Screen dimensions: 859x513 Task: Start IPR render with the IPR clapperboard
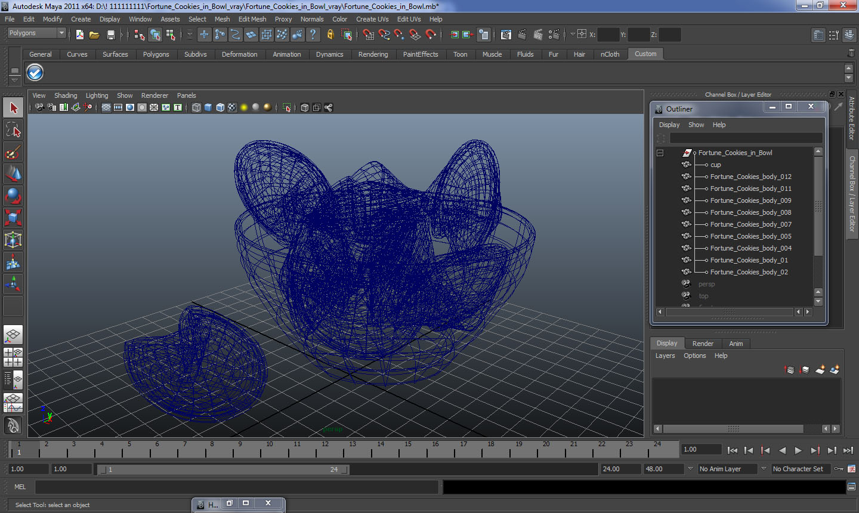[x=538, y=35]
